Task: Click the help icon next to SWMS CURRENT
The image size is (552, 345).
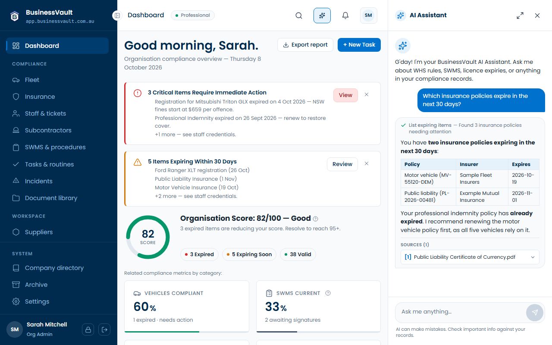Action: click(328, 293)
